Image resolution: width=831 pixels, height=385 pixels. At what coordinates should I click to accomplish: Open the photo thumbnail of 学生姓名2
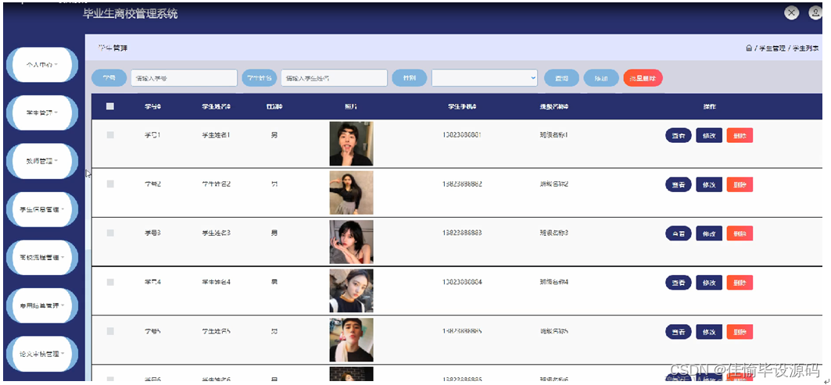tap(351, 193)
